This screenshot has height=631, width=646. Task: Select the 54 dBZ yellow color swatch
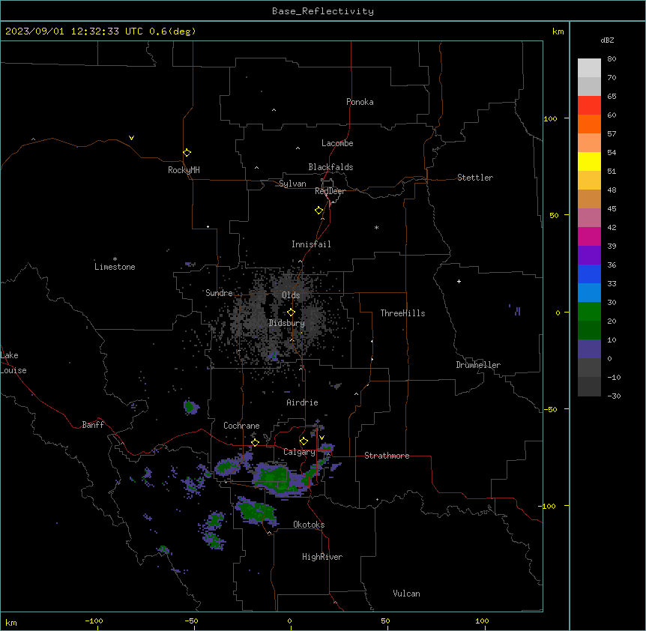[589, 161]
